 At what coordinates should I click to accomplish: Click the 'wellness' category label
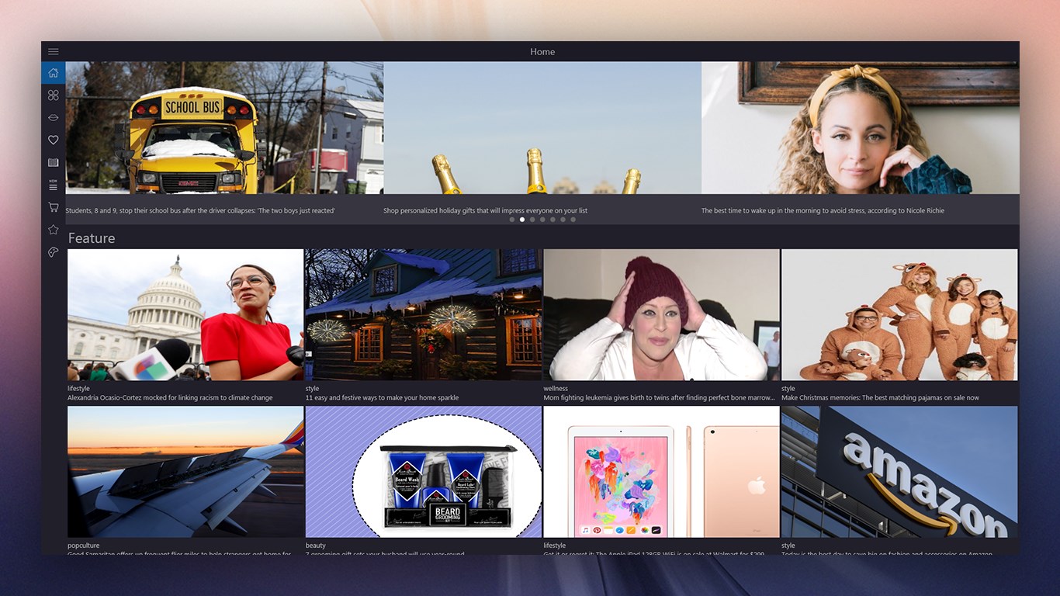[556, 389]
